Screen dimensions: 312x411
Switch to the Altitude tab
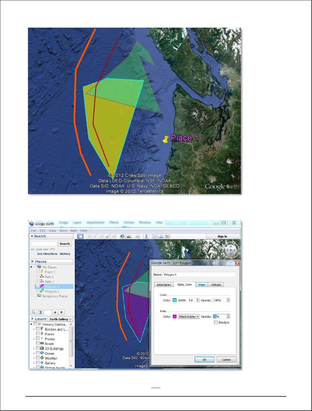216,285
